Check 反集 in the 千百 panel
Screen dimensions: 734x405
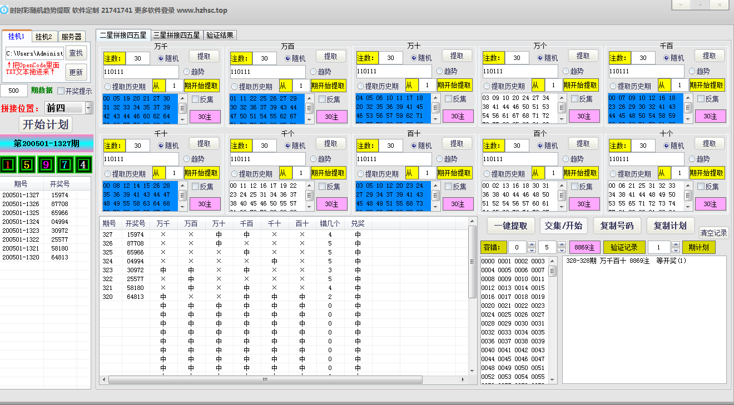click(708, 99)
